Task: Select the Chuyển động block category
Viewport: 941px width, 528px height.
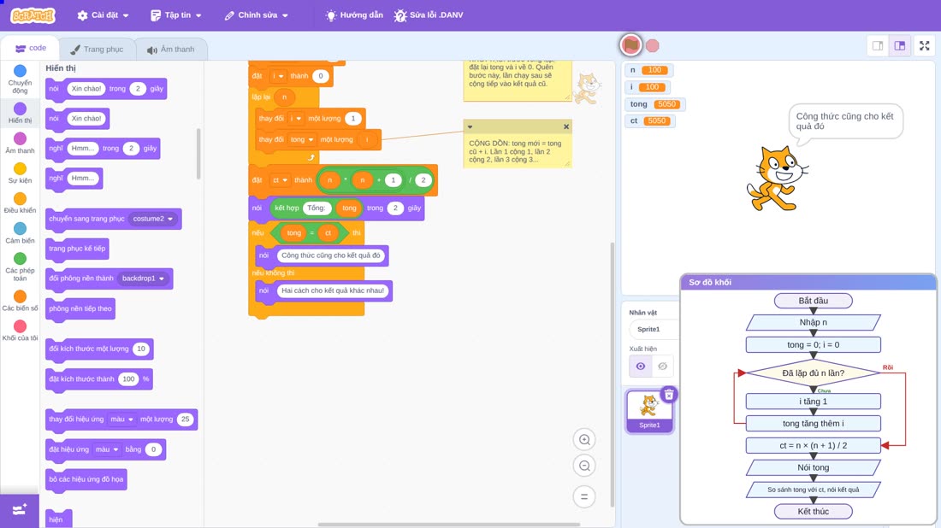Action: [20, 79]
